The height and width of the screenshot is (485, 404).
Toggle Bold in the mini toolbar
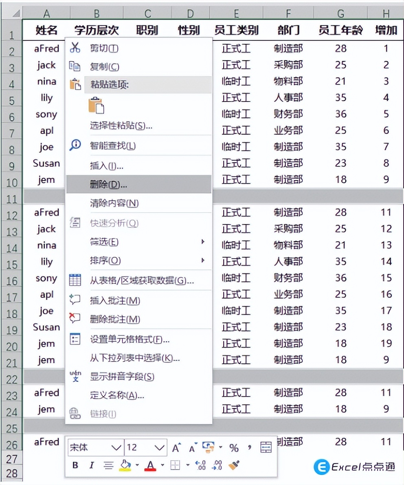(x=75, y=465)
